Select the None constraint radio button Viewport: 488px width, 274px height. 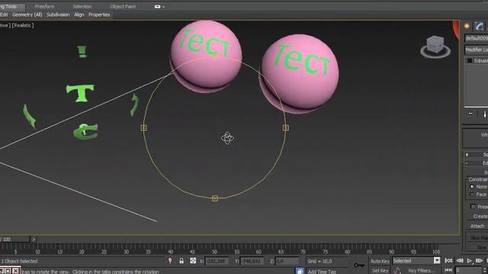471,186
